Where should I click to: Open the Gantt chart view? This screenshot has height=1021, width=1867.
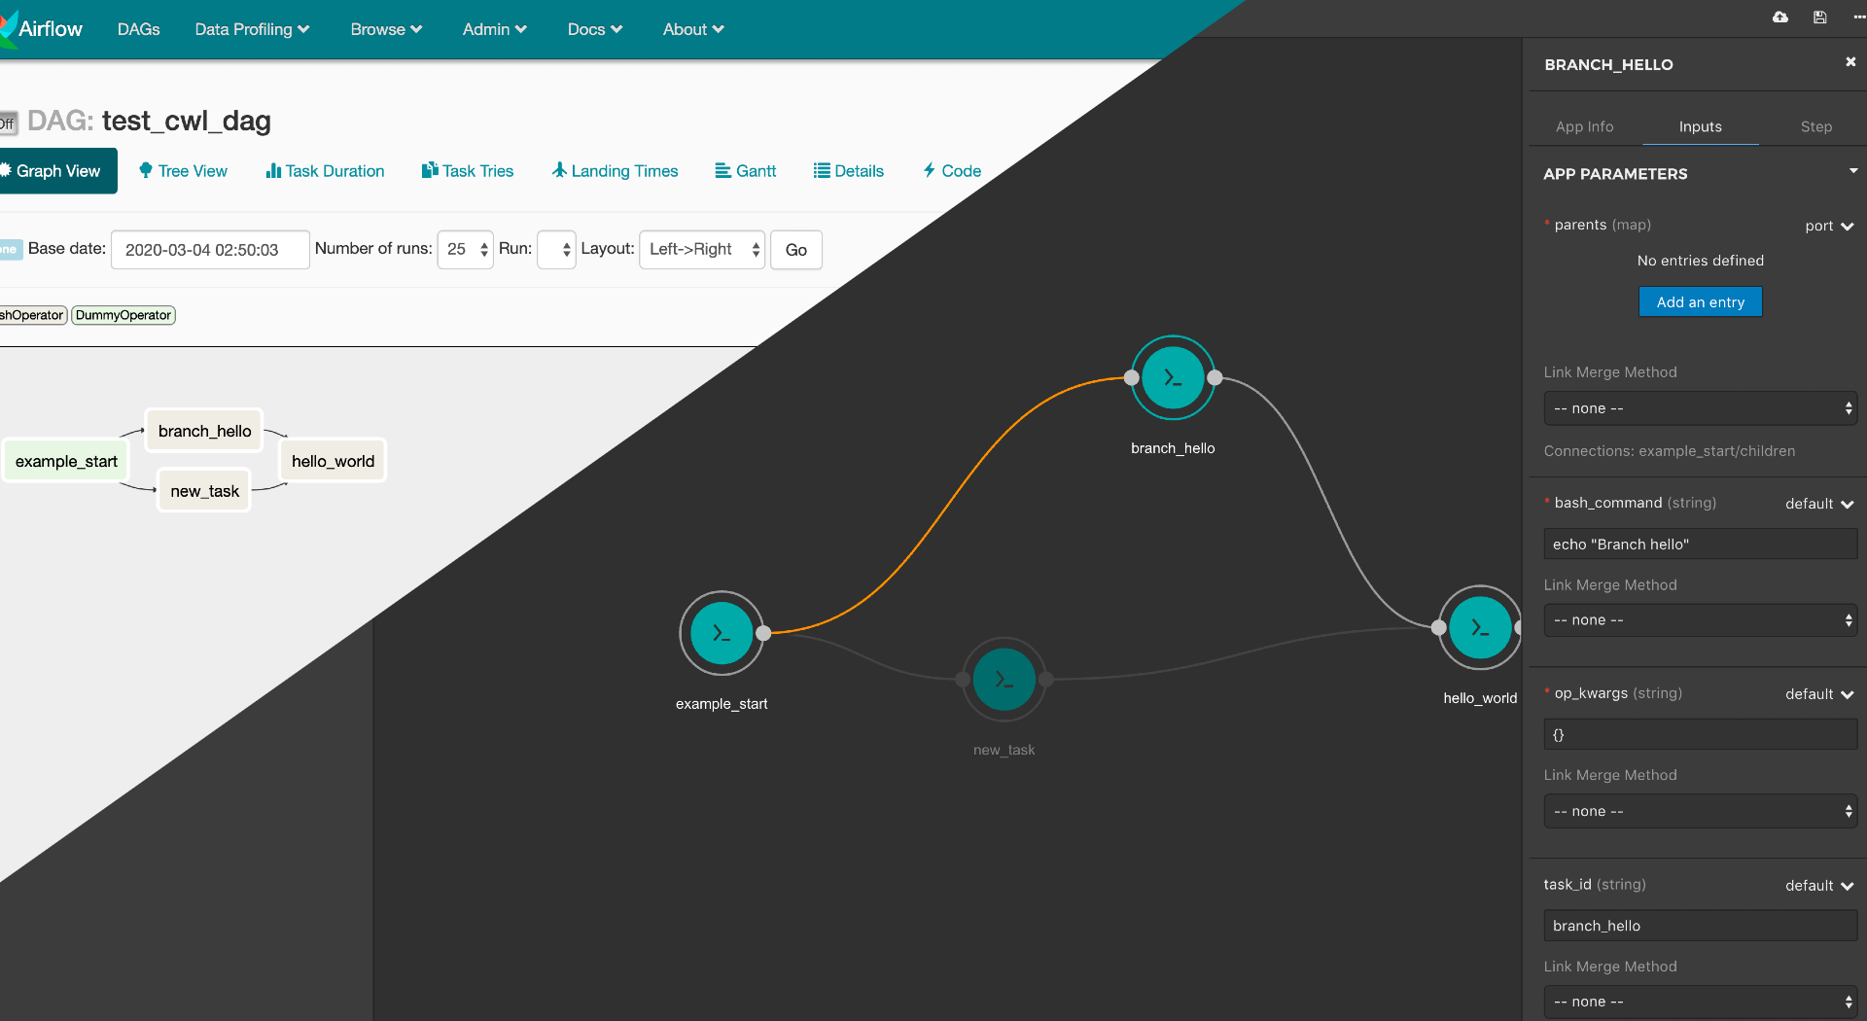point(745,170)
